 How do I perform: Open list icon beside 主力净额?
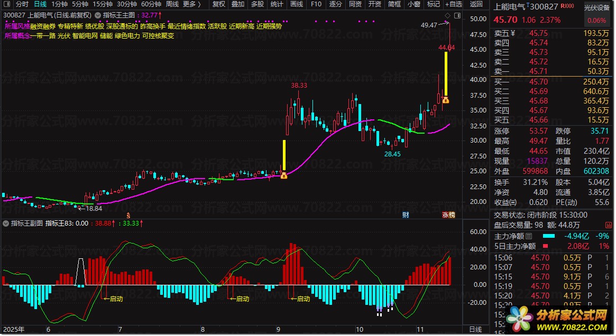tap(529, 236)
